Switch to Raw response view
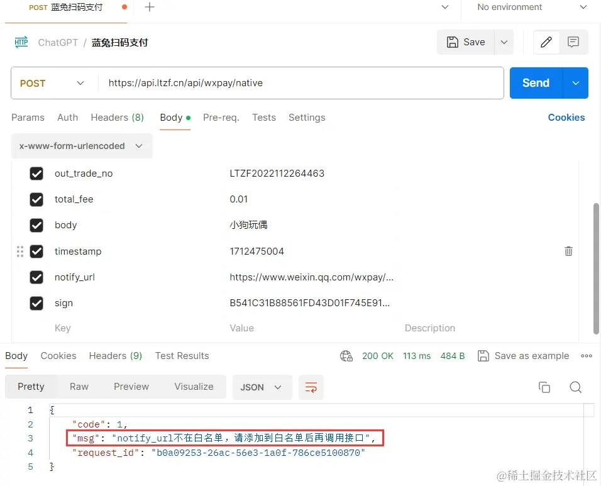The image size is (601, 486). pyautogui.click(x=79, y=387)
